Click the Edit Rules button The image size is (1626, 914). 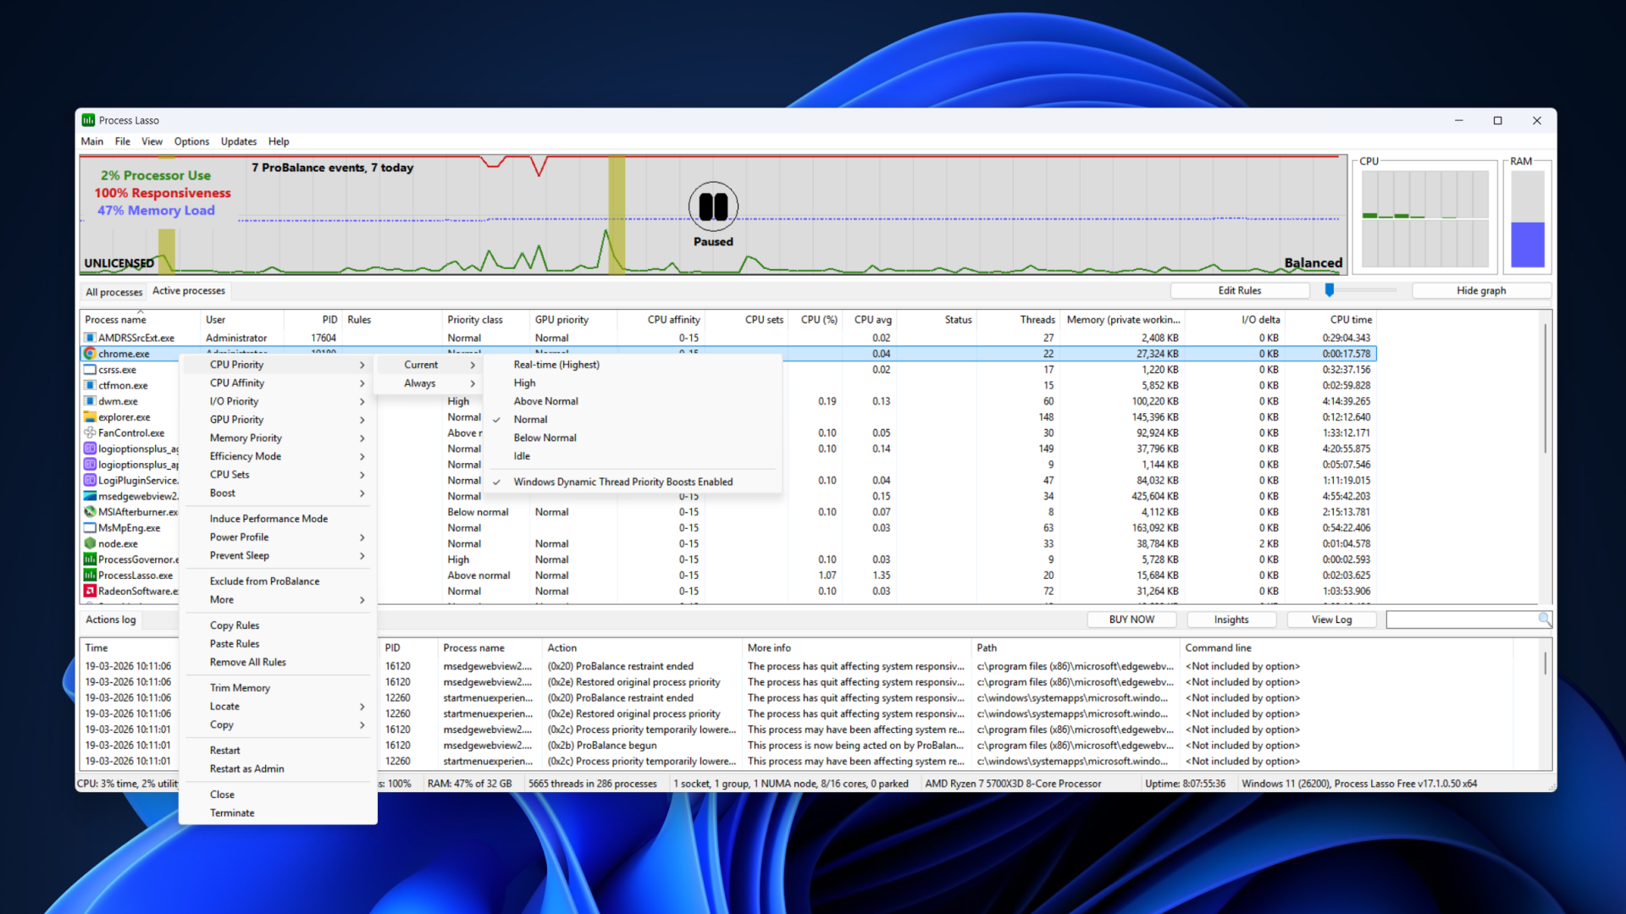tap(1240, 290)
